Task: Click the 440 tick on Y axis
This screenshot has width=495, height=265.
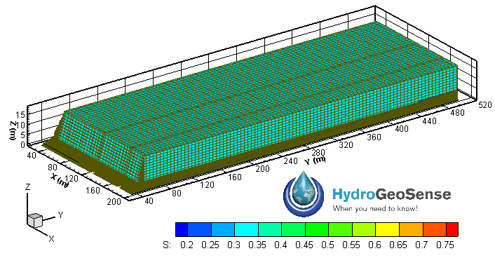Action: coord(430,121)
